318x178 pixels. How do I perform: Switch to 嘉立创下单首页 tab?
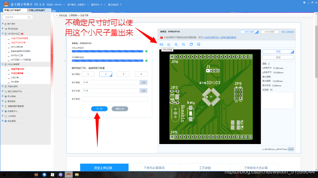pyautogui.click(x=15, y=10)
